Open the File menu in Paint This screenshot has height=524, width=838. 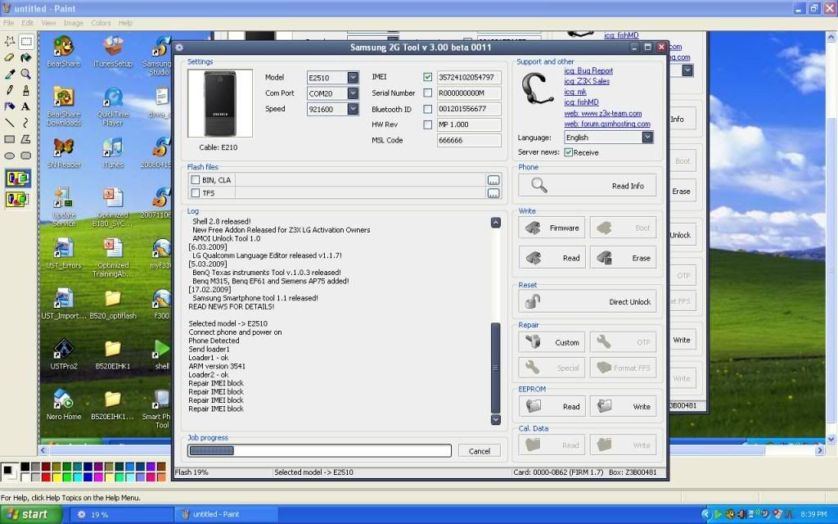click(8, 23)
